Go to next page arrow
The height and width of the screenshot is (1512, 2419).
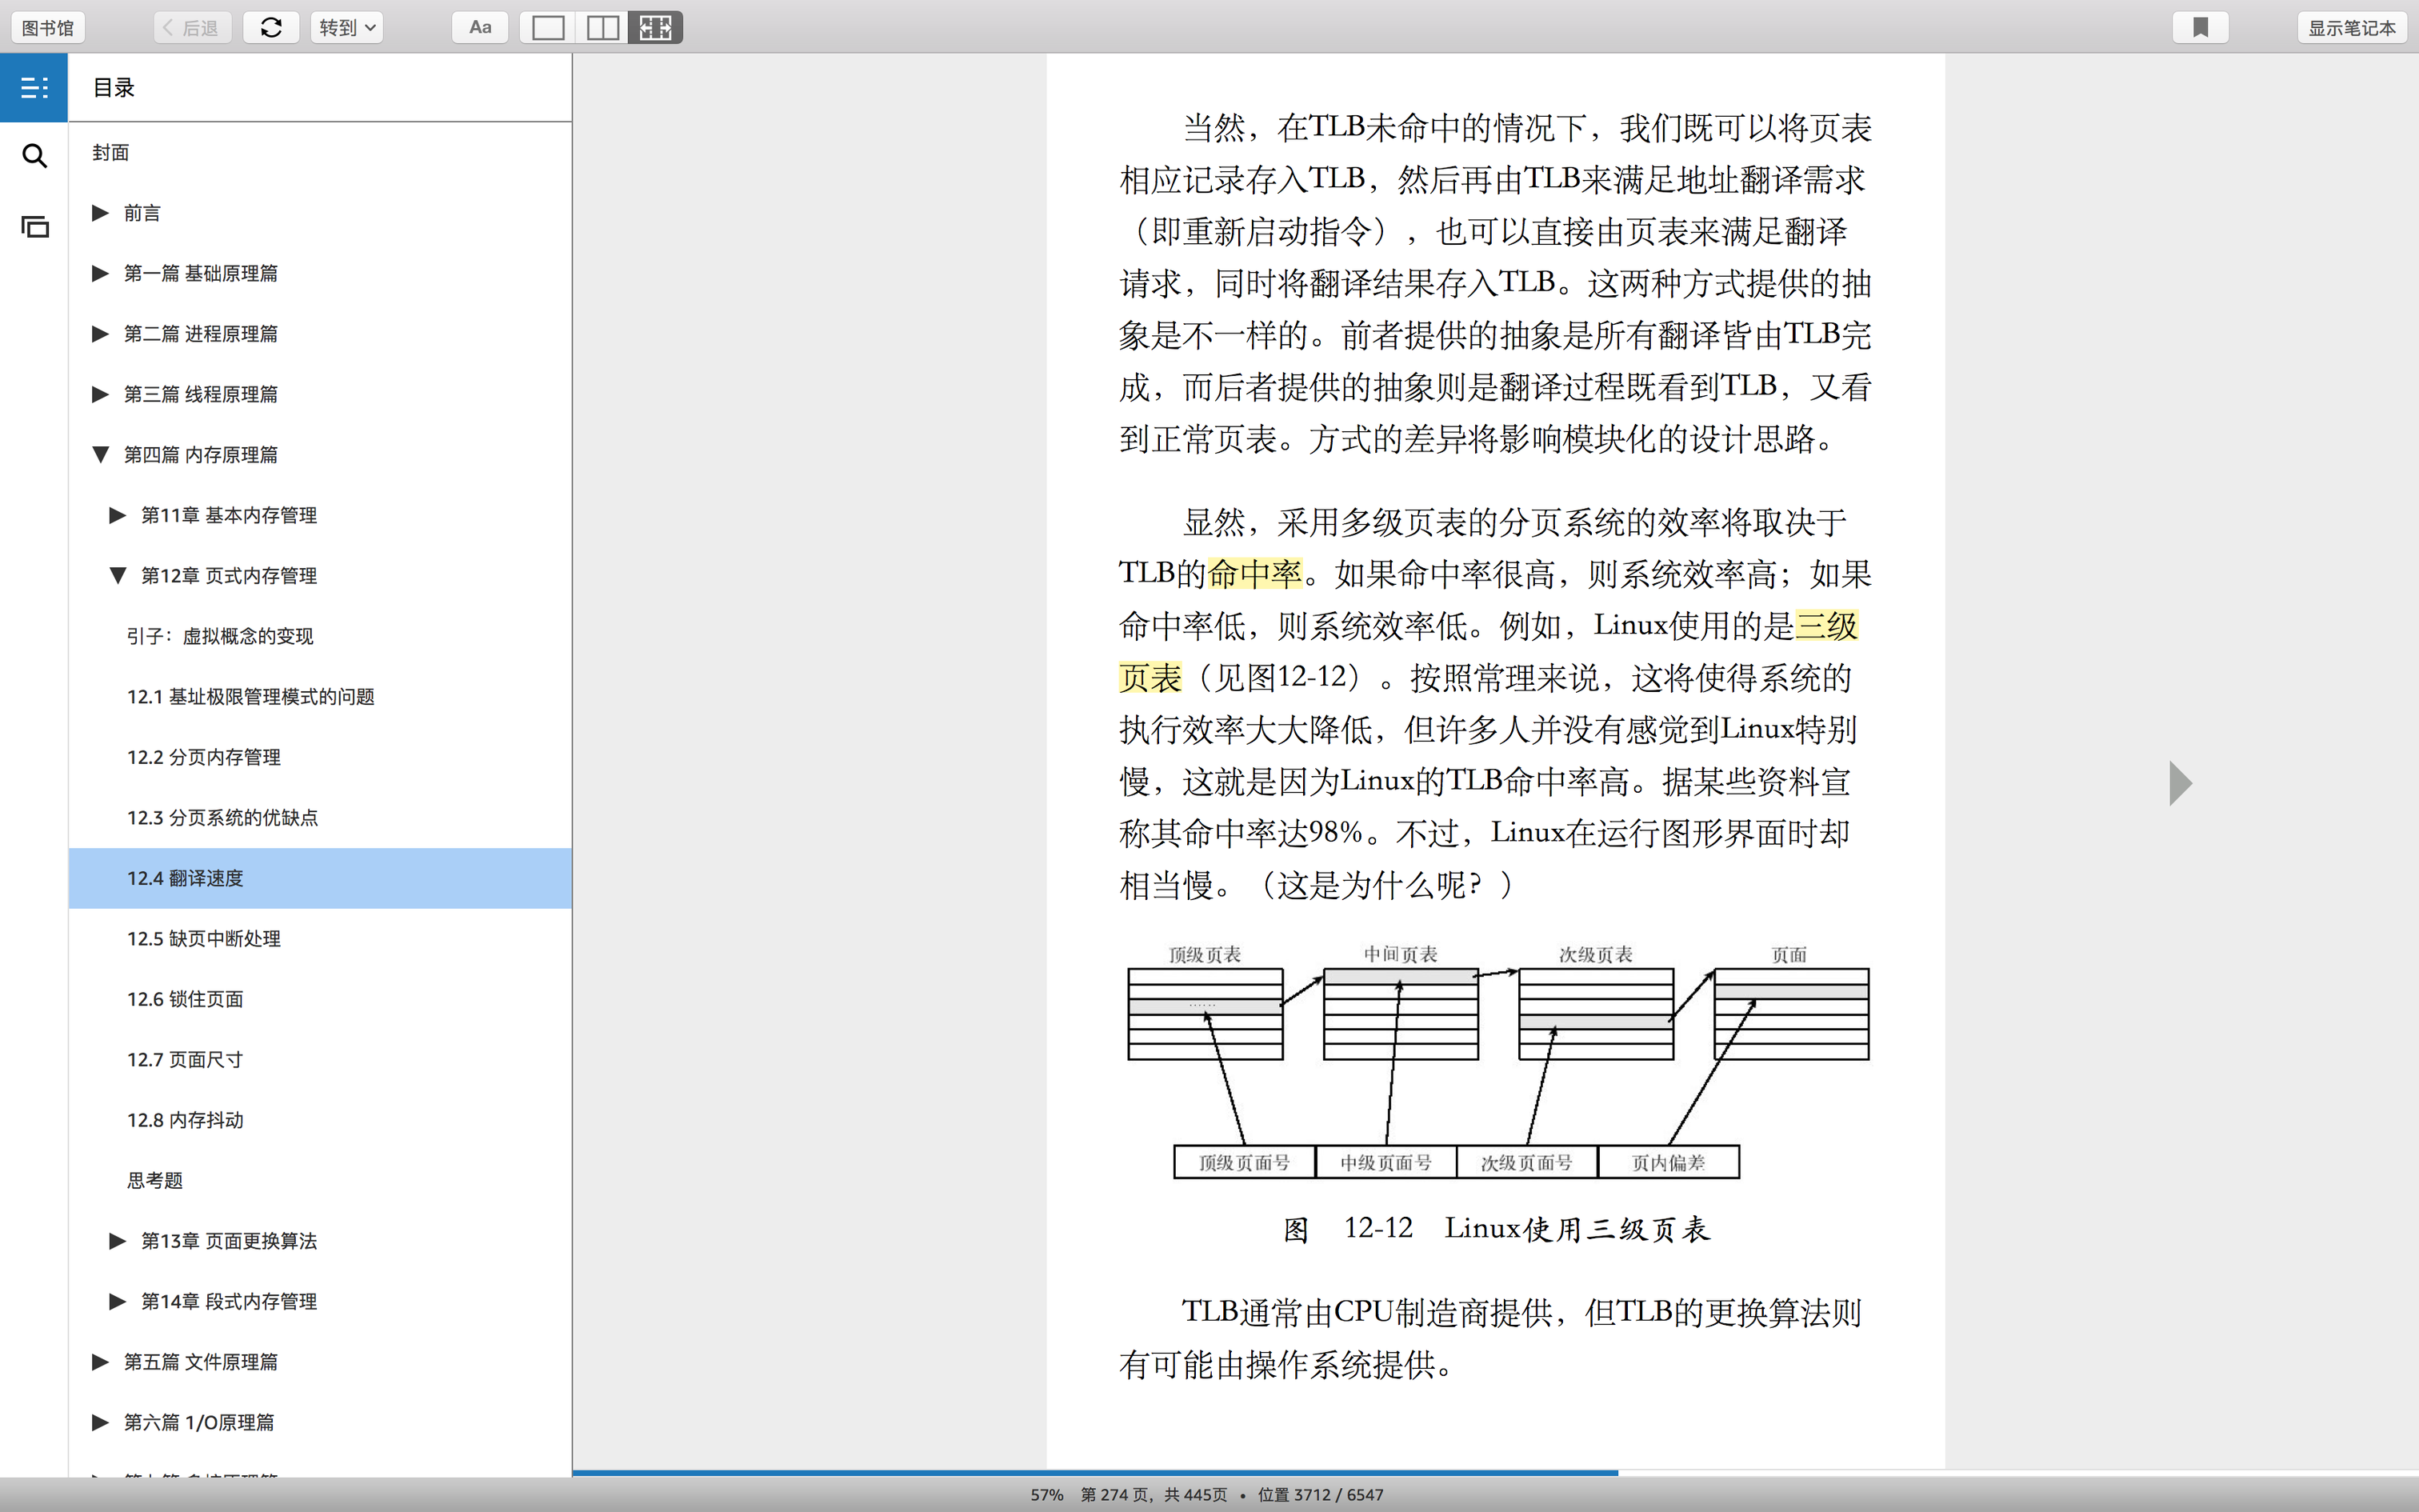tap(2180, 783)
